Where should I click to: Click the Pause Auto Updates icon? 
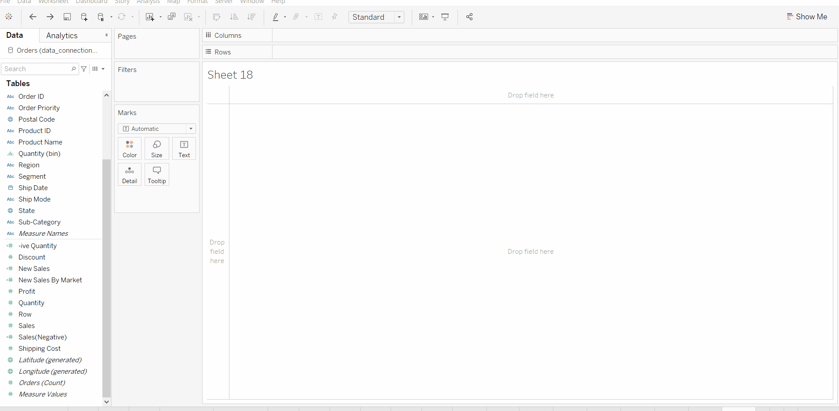click(x=101, y=17)
